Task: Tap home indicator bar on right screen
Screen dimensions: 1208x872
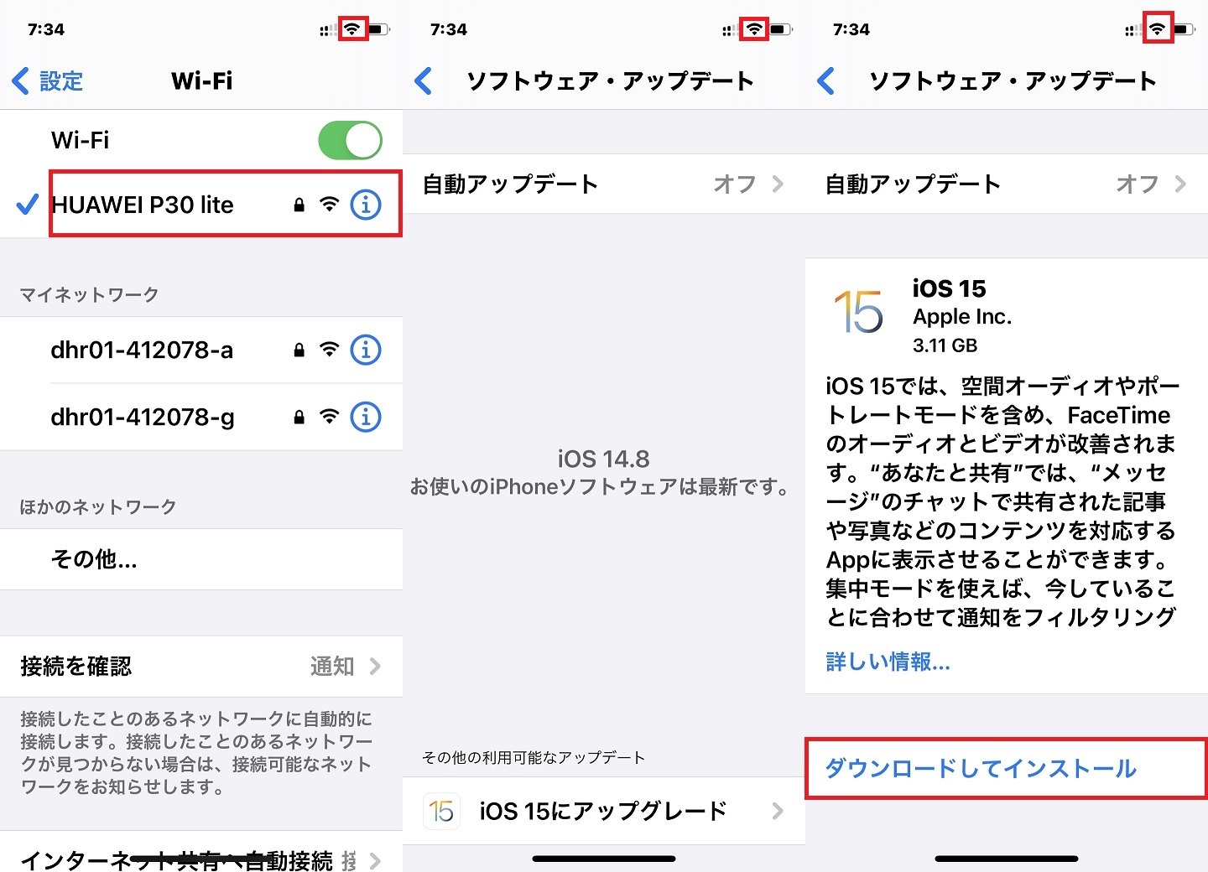Action: click(1007, 859)
